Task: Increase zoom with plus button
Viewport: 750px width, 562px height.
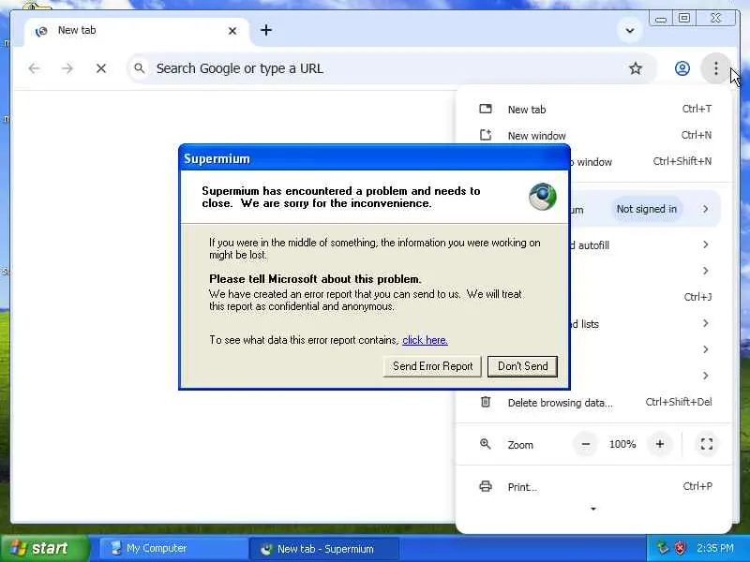Action: coord(660,444)
